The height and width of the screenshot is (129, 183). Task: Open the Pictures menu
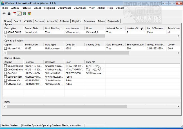26,8
